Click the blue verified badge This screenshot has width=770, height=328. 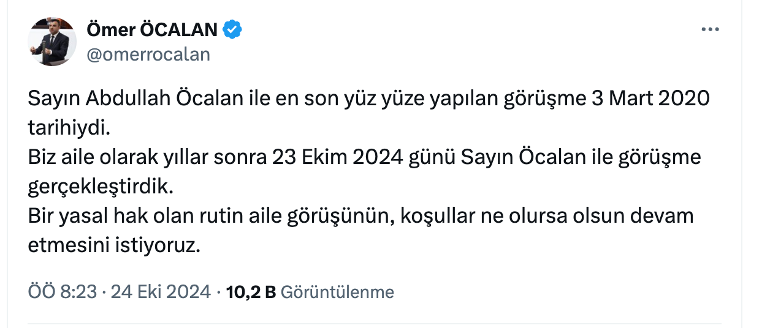pos(232,29)
